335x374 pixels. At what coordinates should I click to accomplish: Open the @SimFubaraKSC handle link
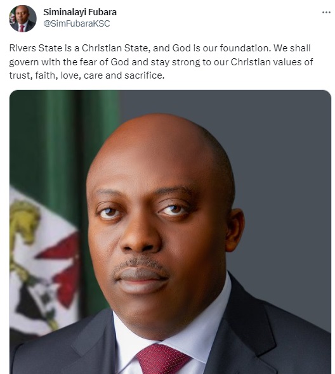(77, 23)
